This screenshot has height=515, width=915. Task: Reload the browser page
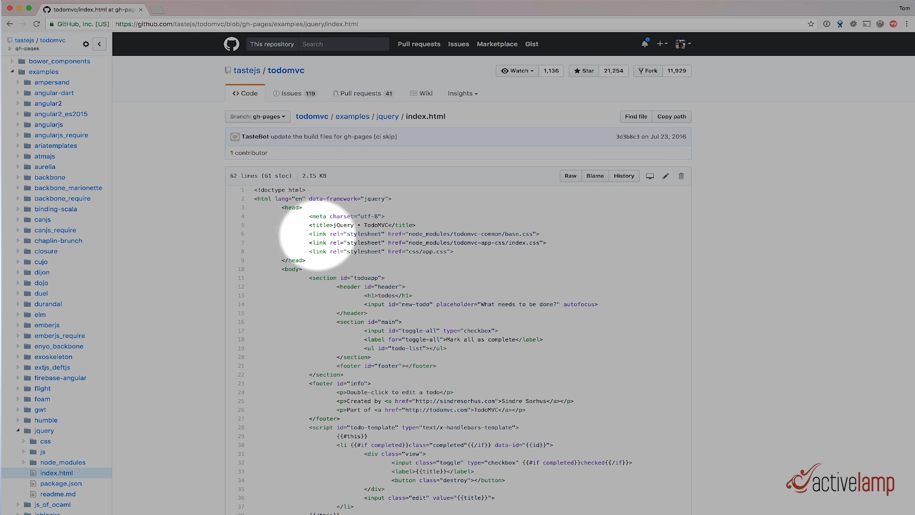click(x=36, y=24)
